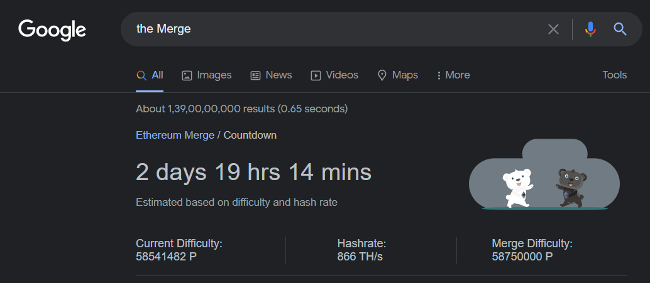Click the results count text
Image resolution: width=650 pixels, height=283 pixels.
(x=241, y=109)
